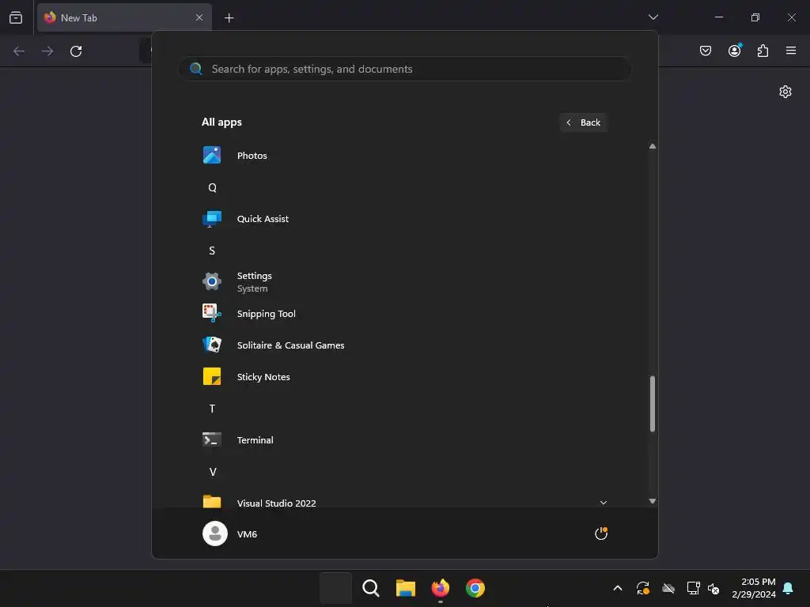Show hidden system tray icons

(617, 588)
